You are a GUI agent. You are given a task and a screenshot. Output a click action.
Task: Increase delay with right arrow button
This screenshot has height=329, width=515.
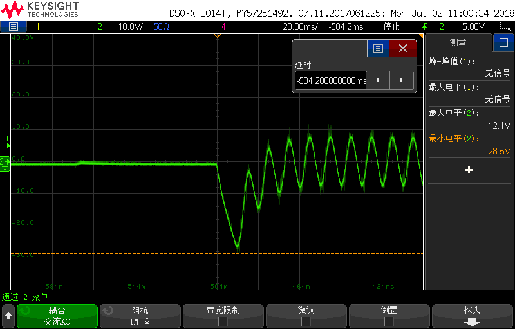coord(401,80)
